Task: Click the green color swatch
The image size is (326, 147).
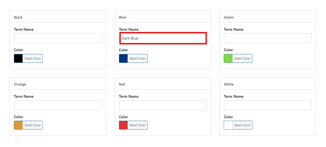Action: (228, 58)
